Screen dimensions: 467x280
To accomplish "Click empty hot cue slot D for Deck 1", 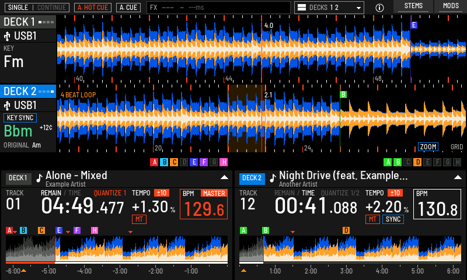I will click(184, 162).
